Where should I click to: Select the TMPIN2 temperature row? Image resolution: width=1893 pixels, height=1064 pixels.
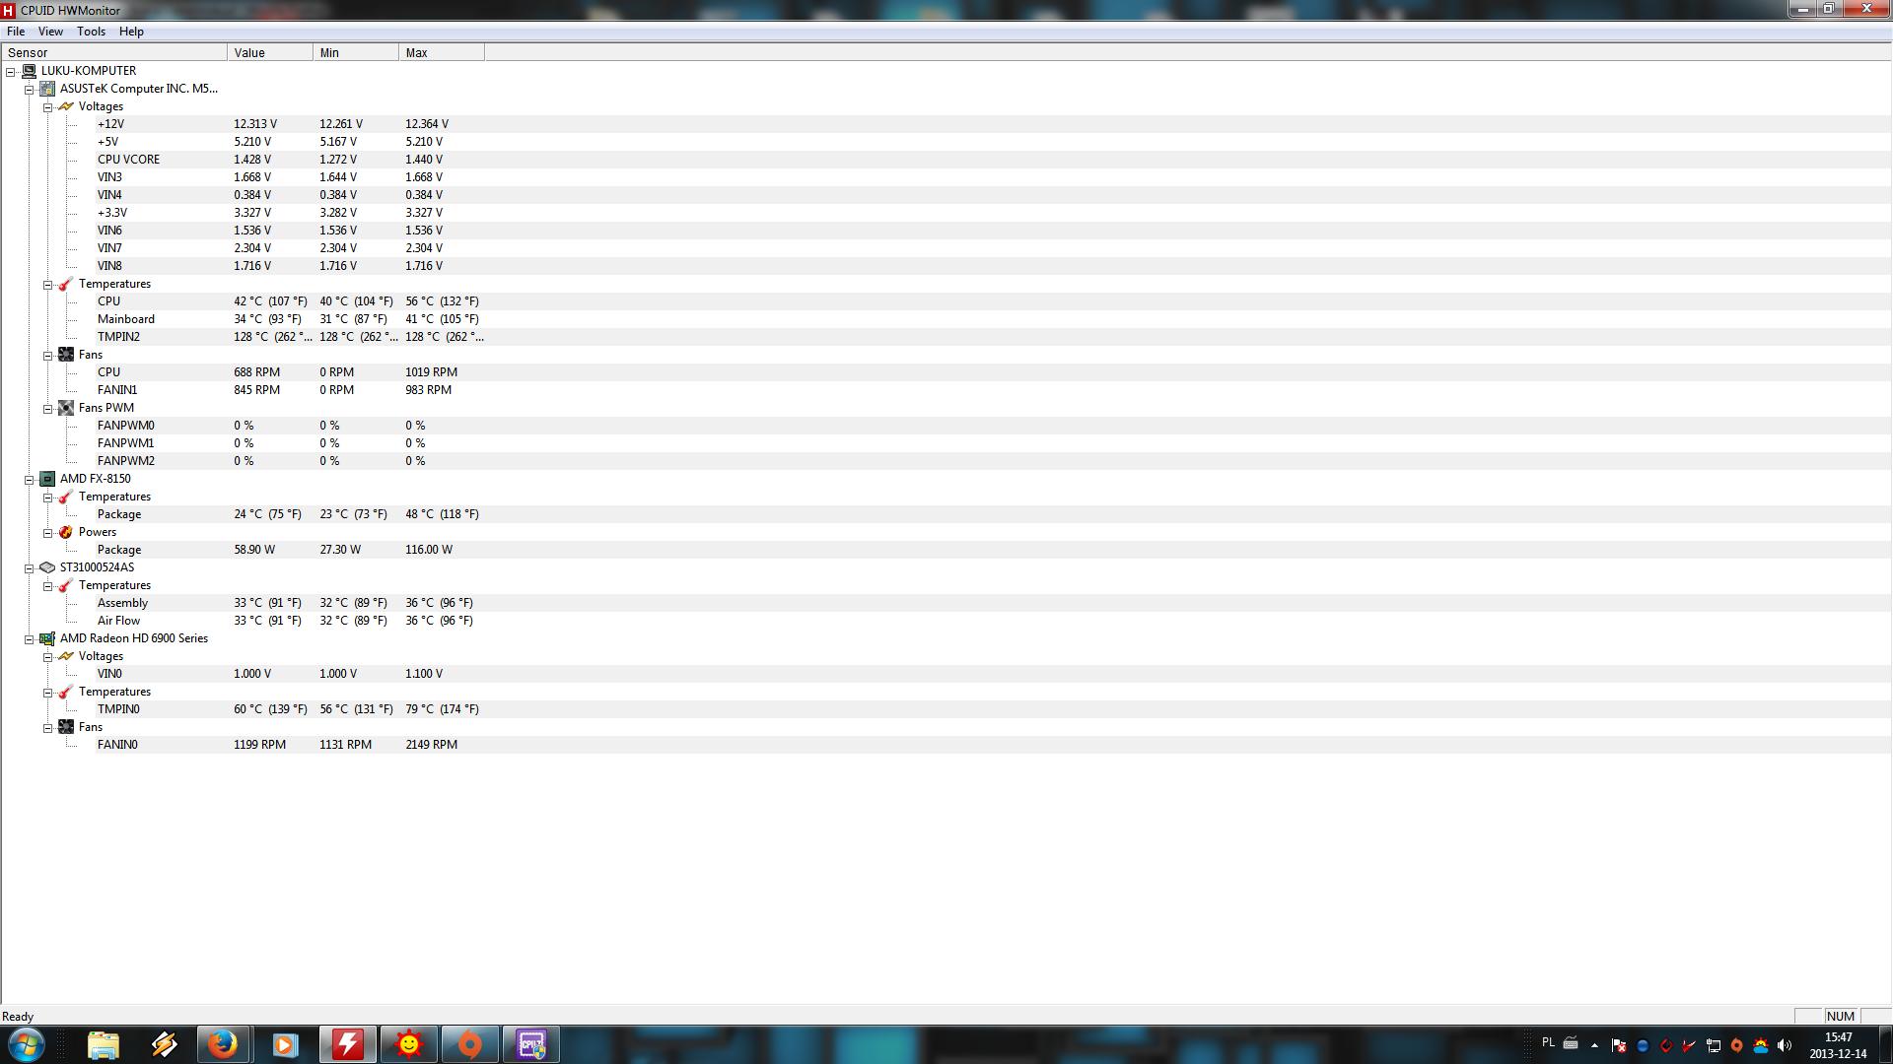(x=118, y=337)
